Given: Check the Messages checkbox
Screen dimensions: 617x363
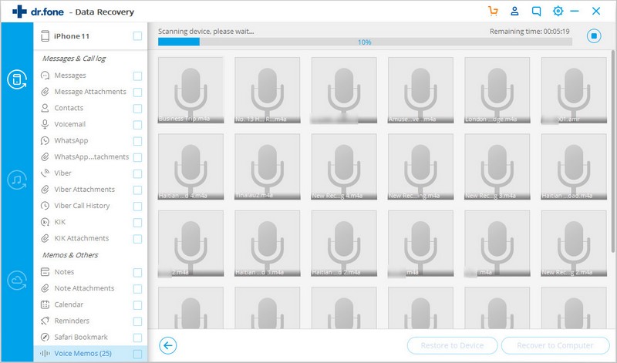Looking at the screenshot, I should (137, 76).
